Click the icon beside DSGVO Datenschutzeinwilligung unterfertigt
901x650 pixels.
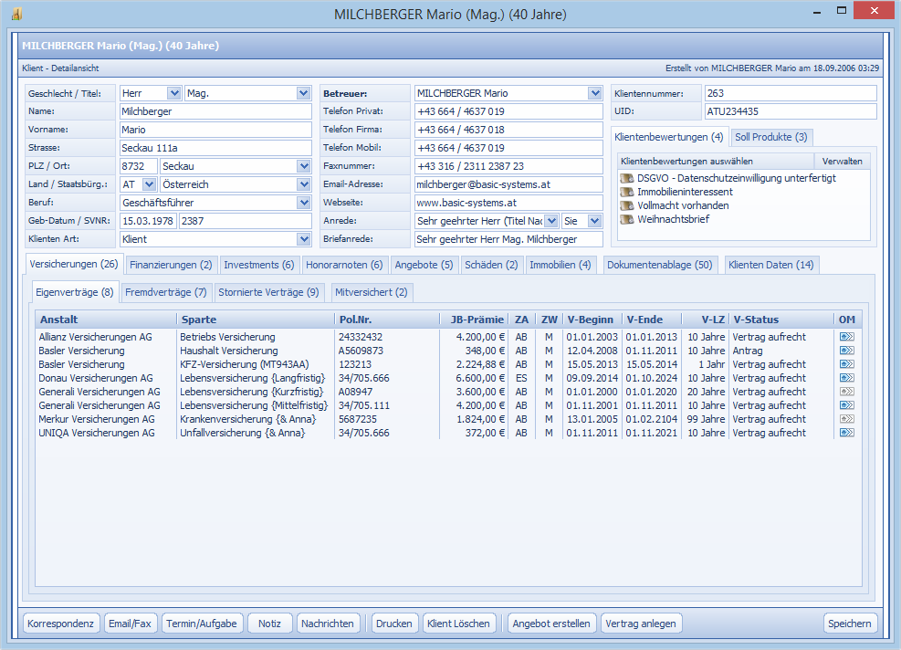click(x=627, y=178)
